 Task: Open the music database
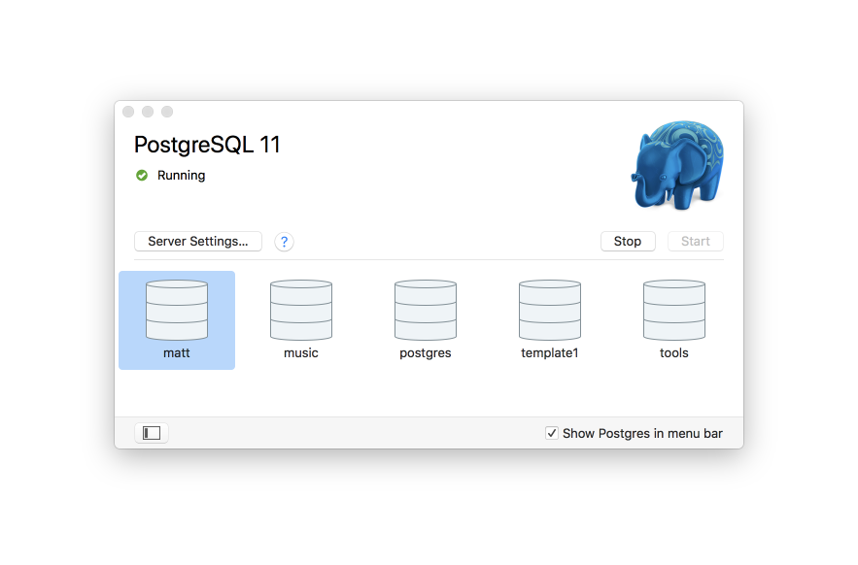coord(300,309)
